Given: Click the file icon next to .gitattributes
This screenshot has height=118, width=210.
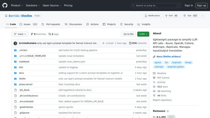Looking at the screenshot, I should pyautogui.click(x=15, y=107).
